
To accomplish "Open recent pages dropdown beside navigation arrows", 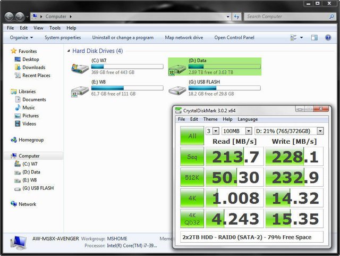I will [27, 16].
